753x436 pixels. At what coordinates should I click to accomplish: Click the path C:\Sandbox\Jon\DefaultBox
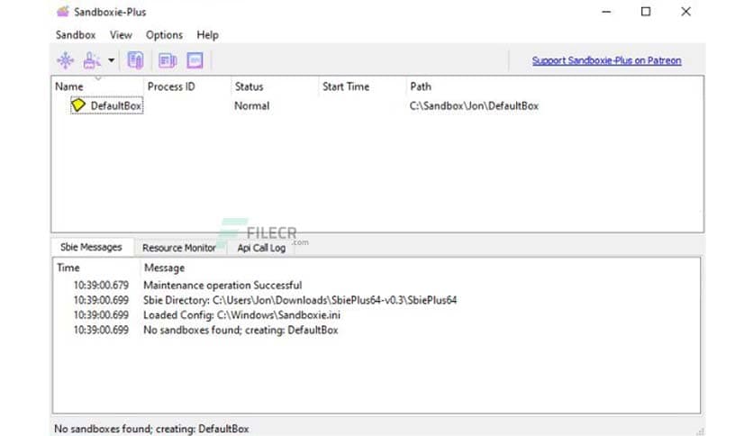(474, 105)
